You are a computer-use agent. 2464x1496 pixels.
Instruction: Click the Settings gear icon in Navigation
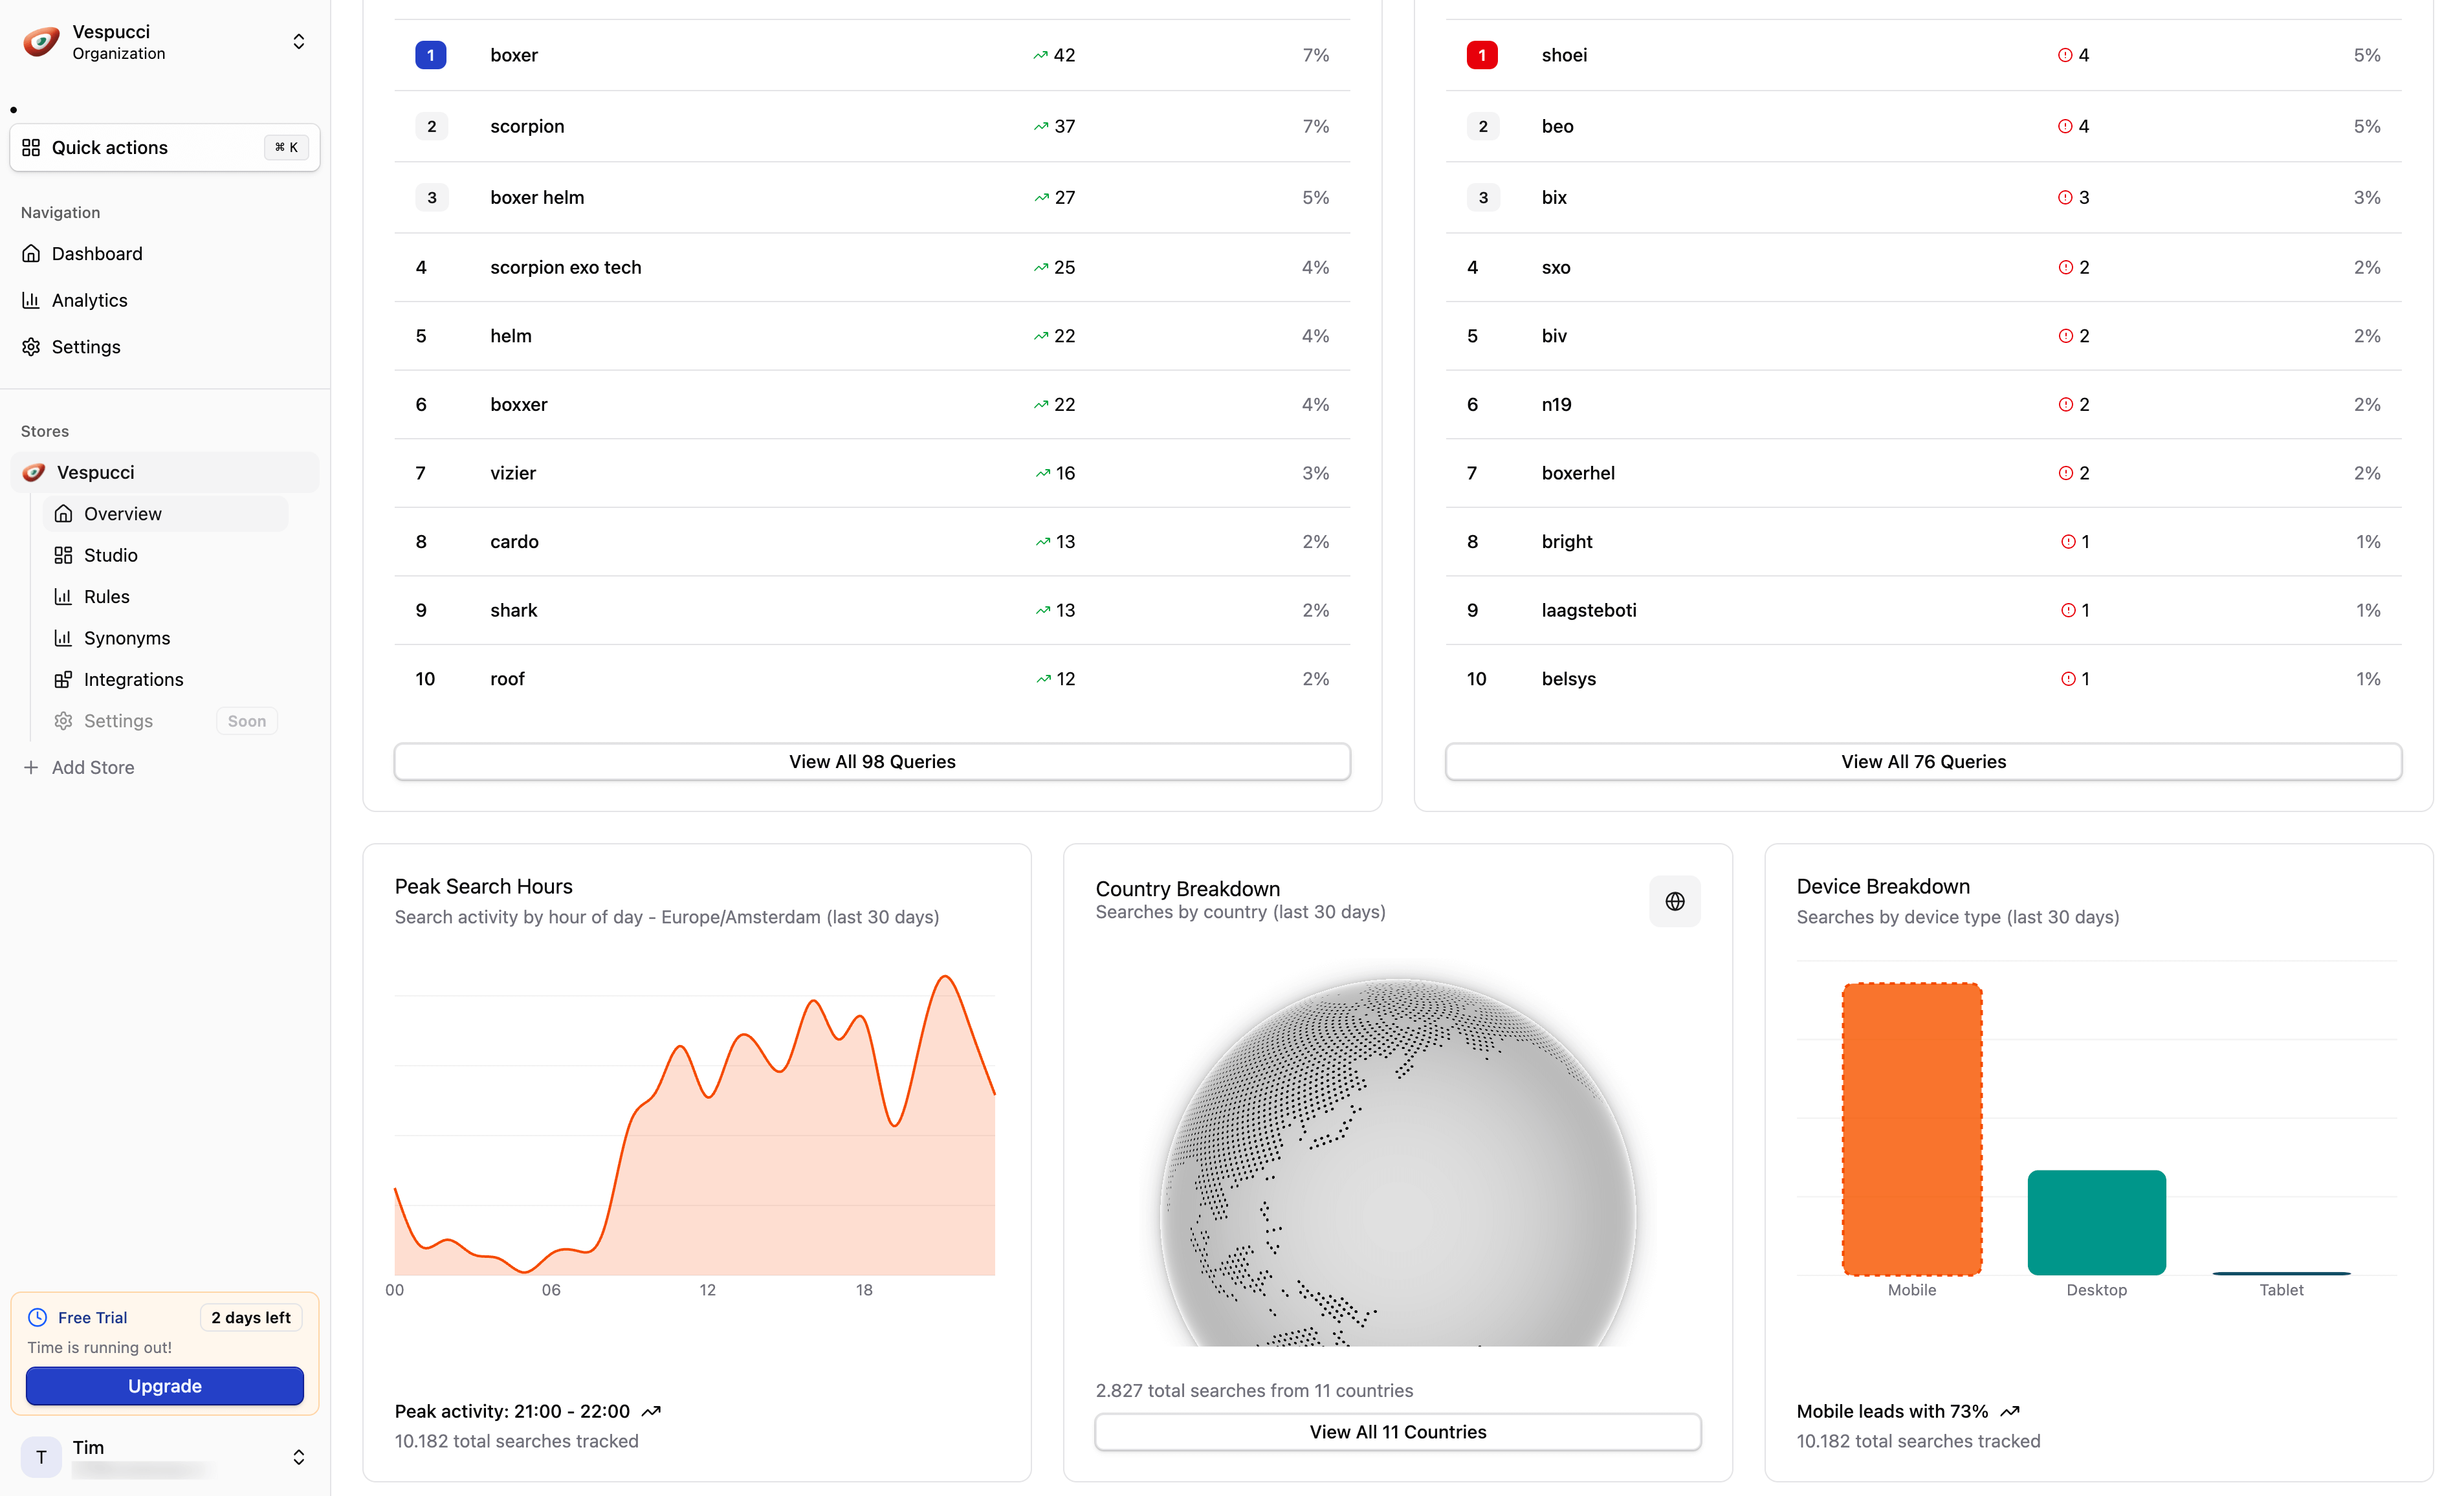(31, 347)
